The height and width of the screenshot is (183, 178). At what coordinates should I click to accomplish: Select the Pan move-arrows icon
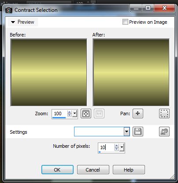[138, 113]
